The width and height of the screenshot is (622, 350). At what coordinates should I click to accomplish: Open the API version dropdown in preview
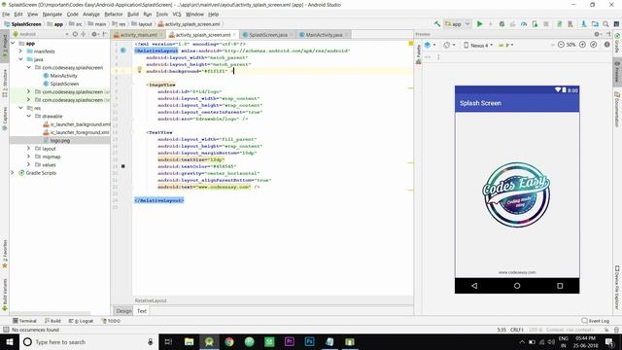tap(505, 45)
